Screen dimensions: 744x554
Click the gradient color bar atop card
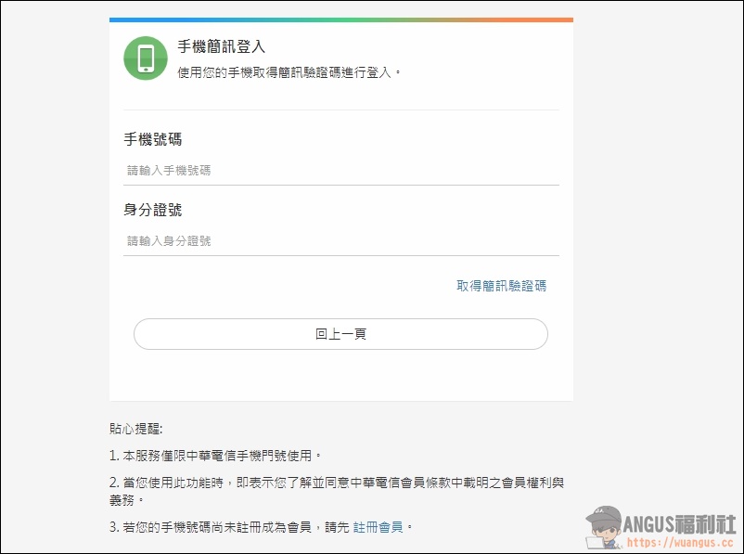[x=341, y=19]
